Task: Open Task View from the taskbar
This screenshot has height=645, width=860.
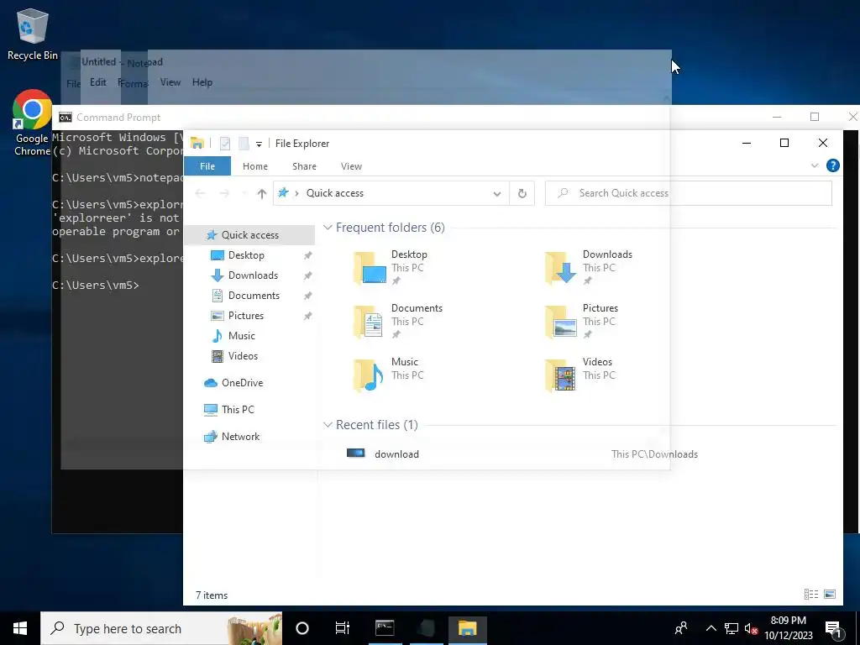Action: click(343, 628)
